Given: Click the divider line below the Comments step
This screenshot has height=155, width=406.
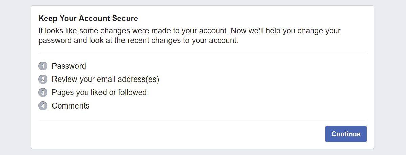Looking at the screenshot, I should tap(202, 119).
